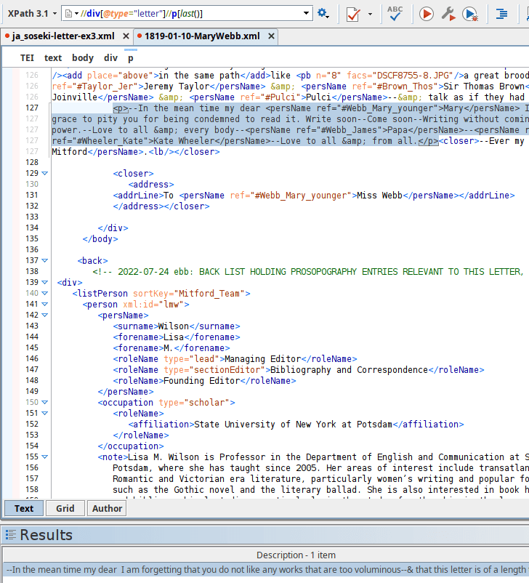Image resolution: width=529 pixels, height=583 pixels.
Task: Click the p breadcrumb element
Action: (x=131, y=58)
